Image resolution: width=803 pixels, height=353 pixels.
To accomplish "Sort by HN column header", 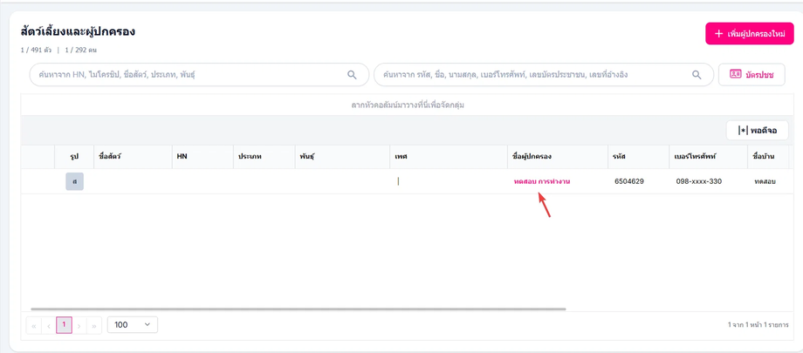I will [x=202, y=157].
